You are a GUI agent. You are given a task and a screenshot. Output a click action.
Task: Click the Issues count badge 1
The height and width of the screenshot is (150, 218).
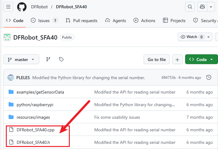(55, 21)
